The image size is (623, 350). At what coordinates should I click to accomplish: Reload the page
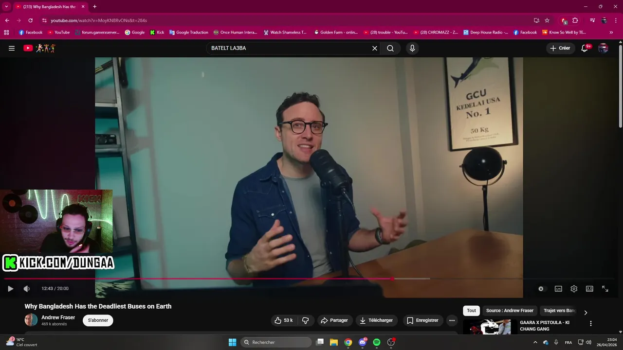(x=30, y=20)
